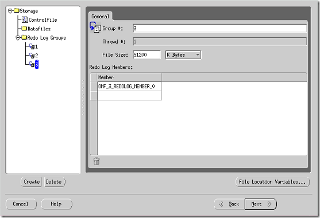Image resolution: width=320 pixels, height=218 pixels.
Task: Click the empty second member row cell
Action: tap(129, 96)
